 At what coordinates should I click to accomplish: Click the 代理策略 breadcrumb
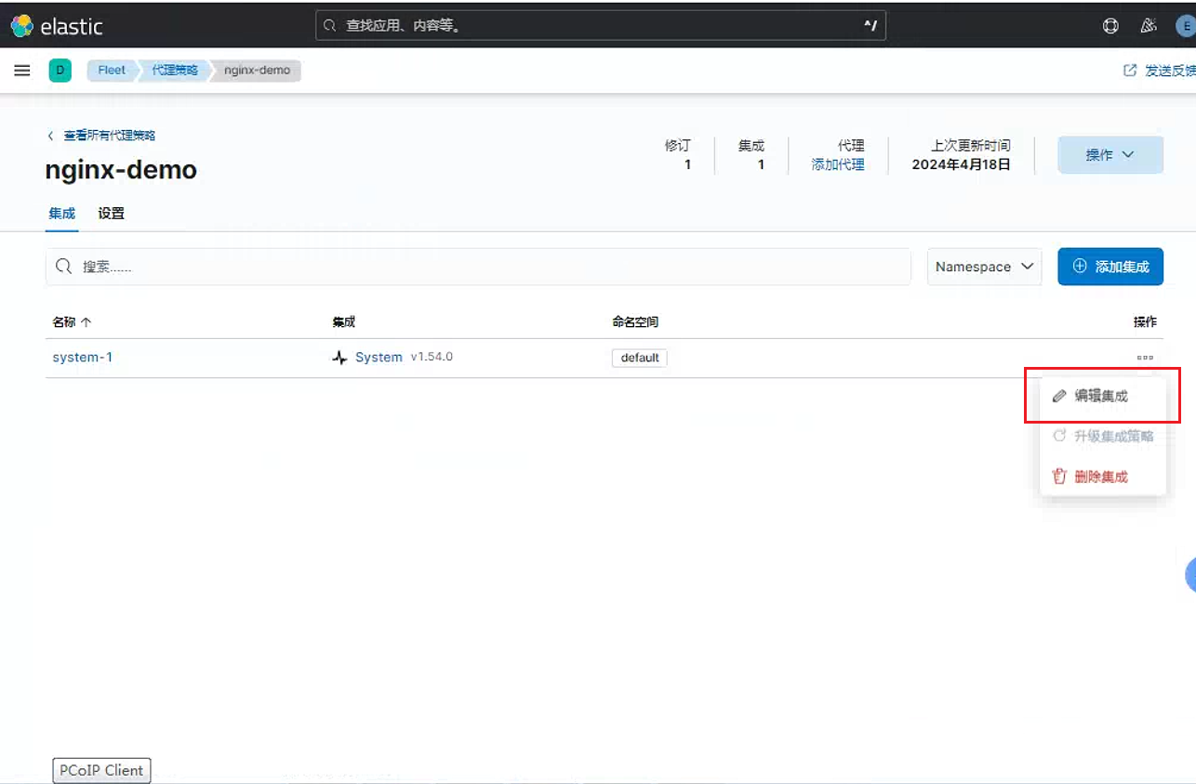175,71
